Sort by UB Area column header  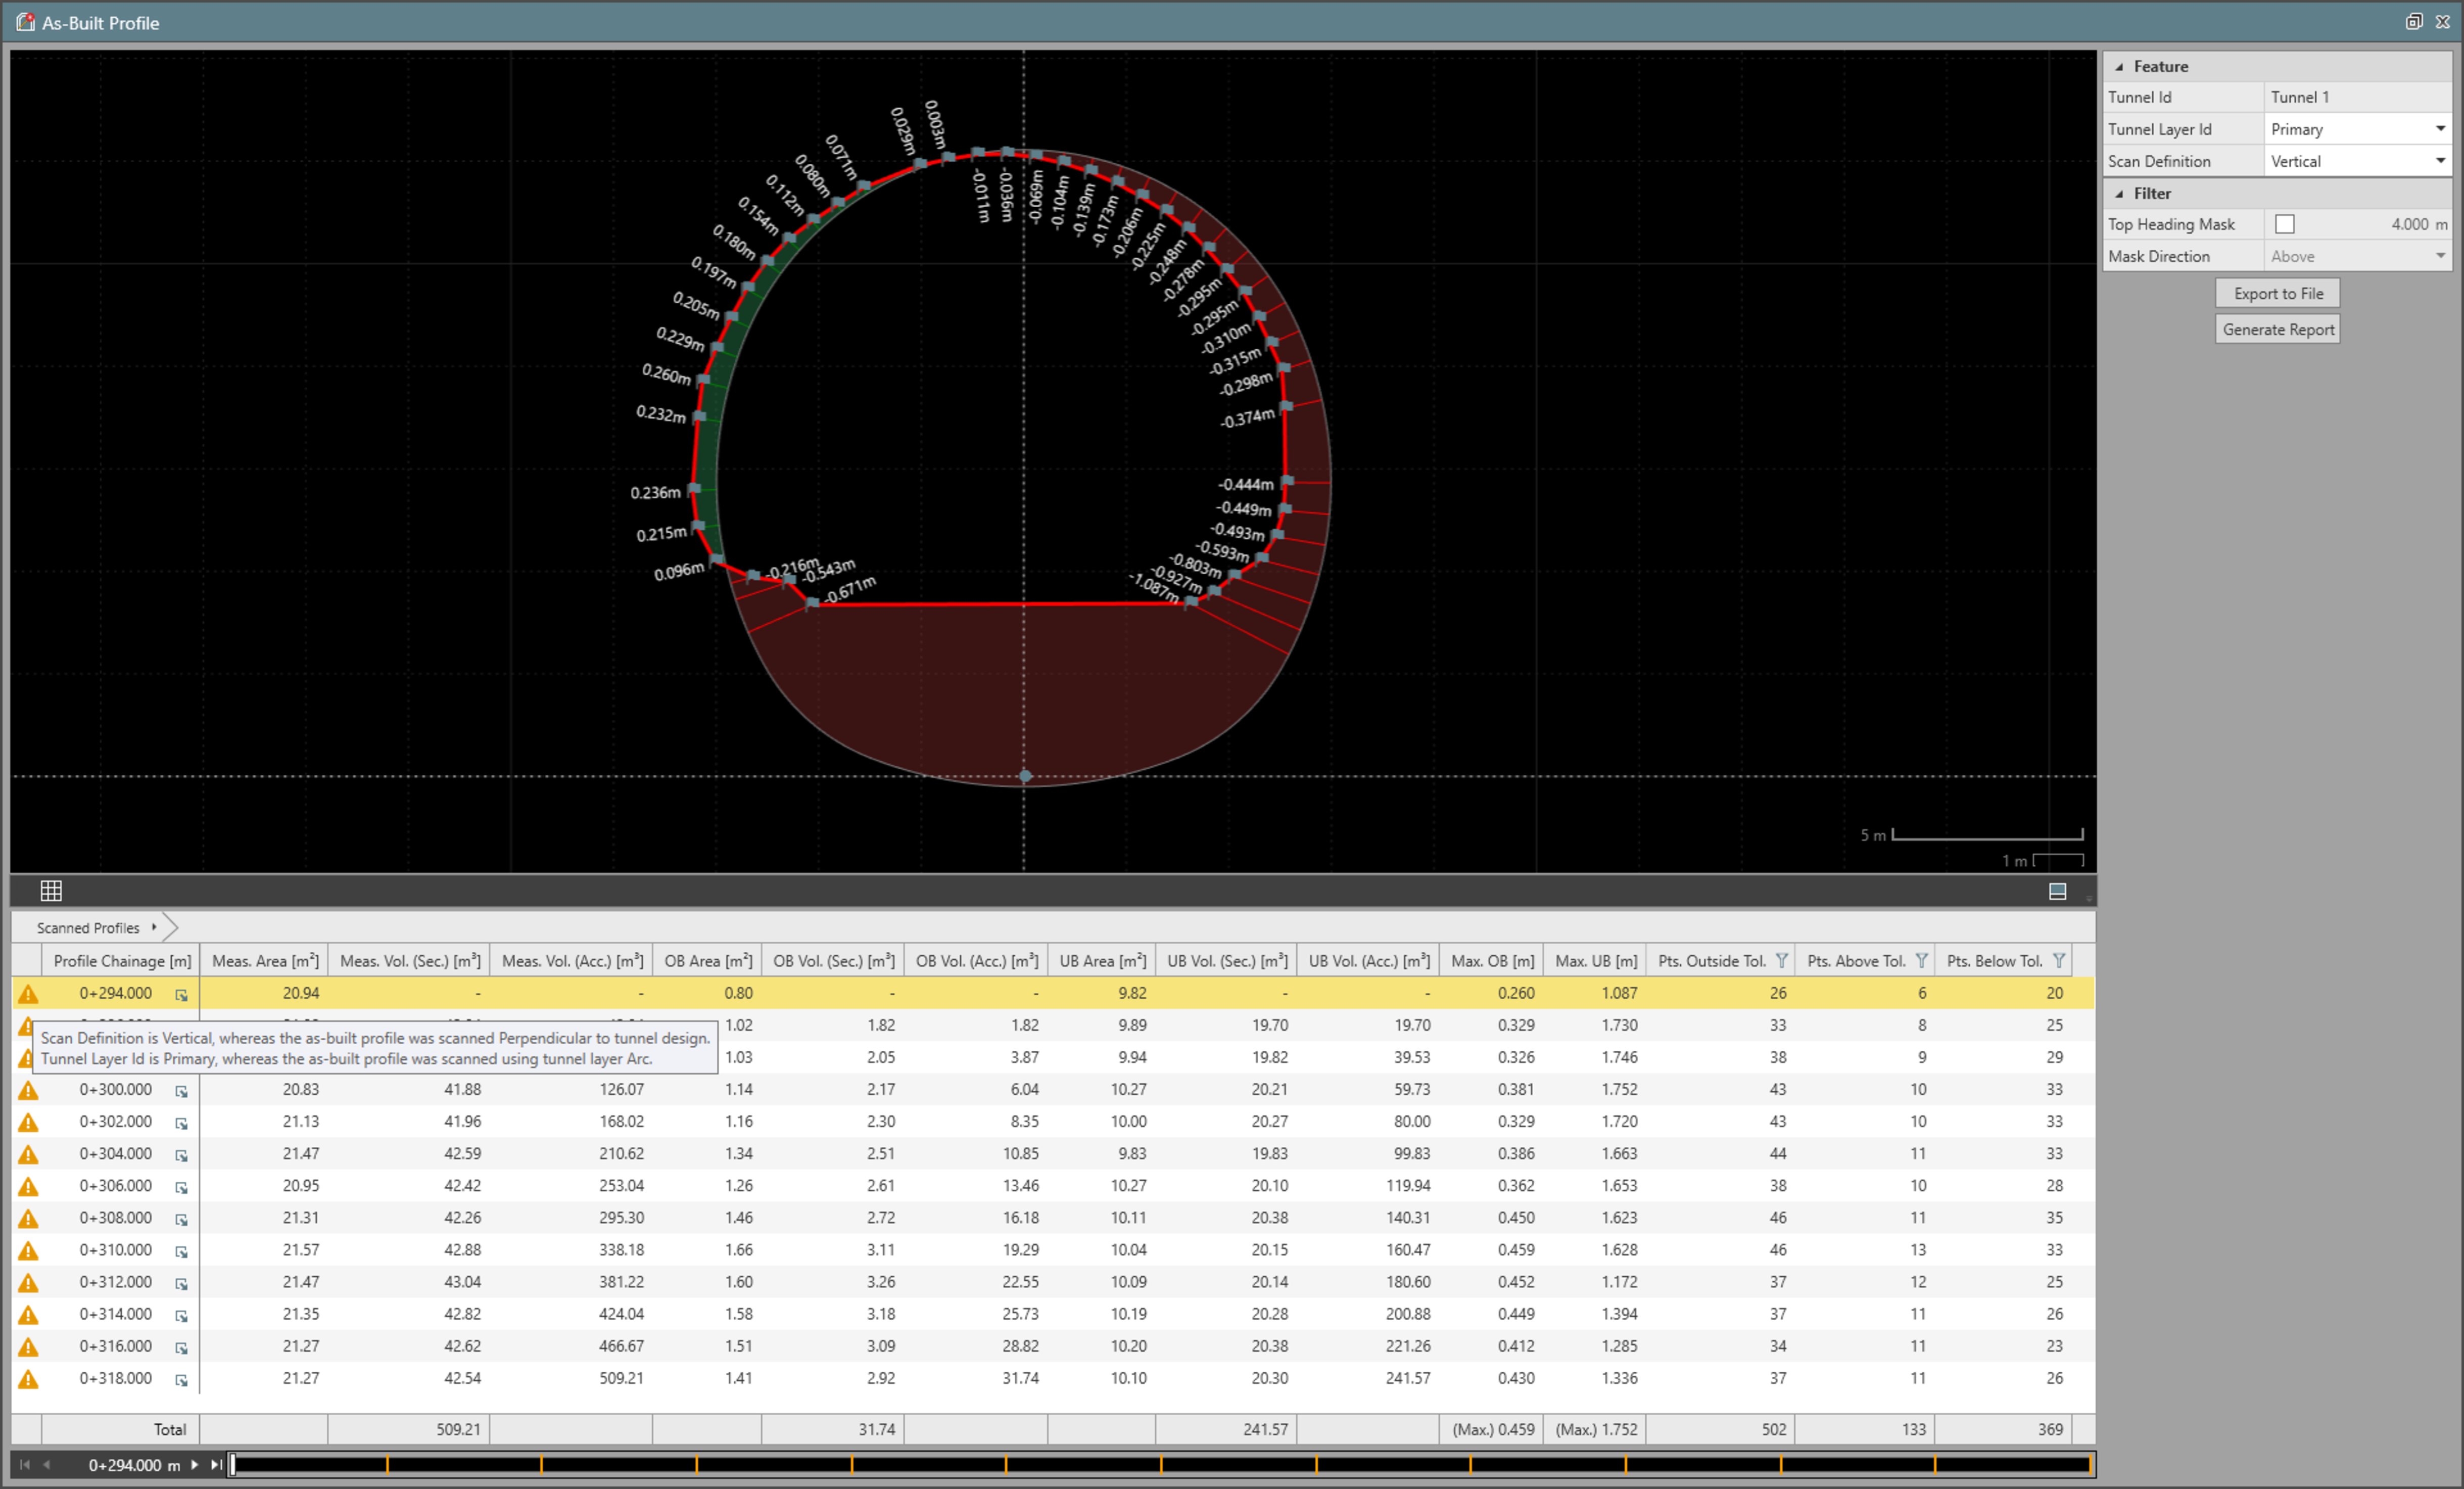[1102, 960]
